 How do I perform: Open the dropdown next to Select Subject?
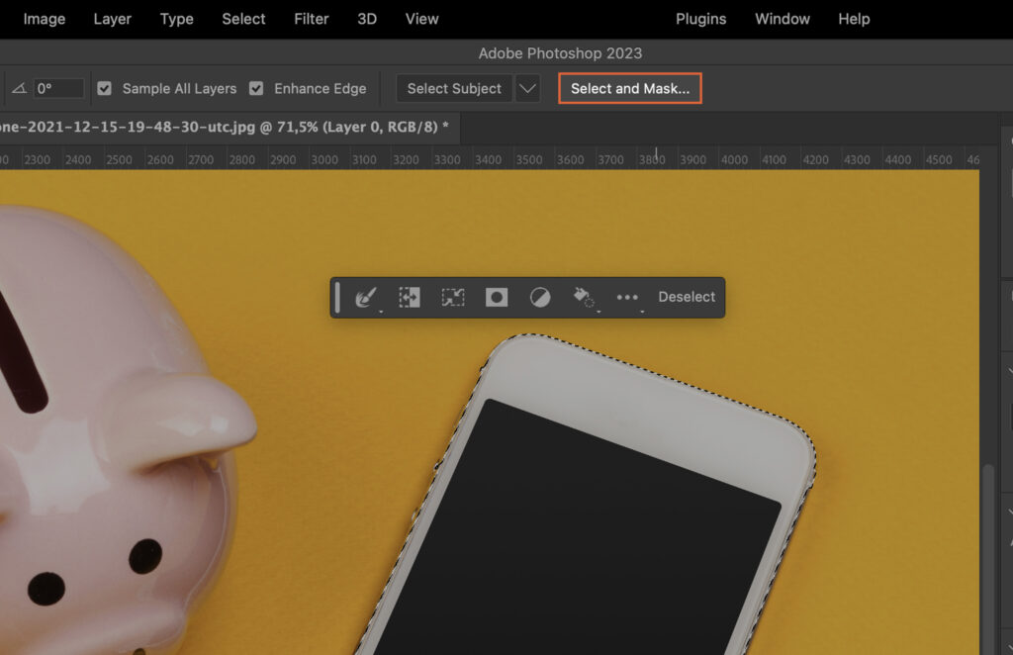coord(527,88)
